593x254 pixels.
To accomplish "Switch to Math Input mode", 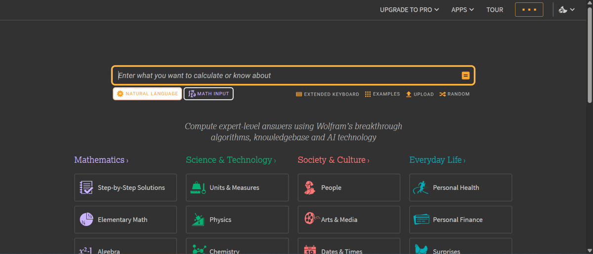I will [209, 94].
